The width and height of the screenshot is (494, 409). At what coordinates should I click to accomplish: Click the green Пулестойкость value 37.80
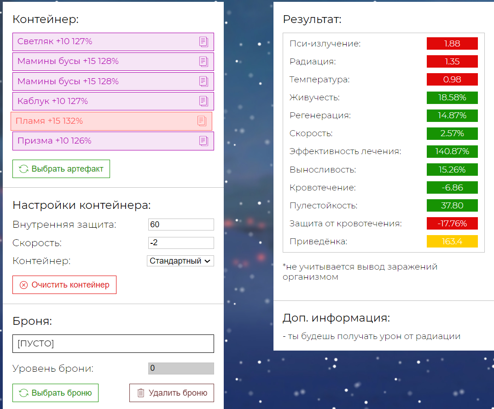[x=452, y=206]
